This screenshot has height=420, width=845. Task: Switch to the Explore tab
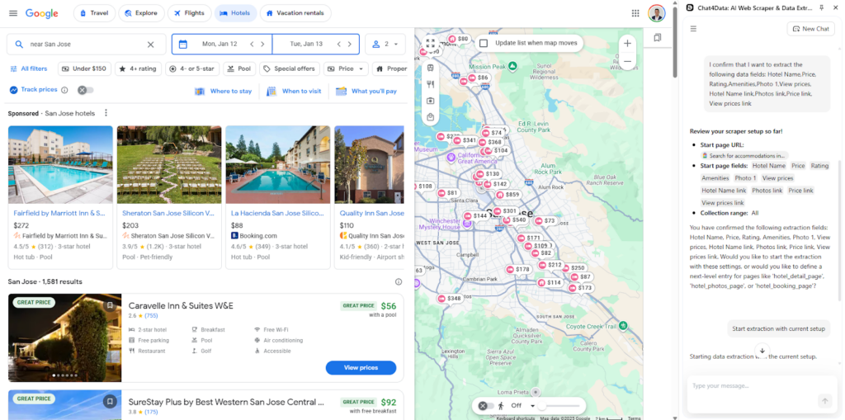point(141,13)
